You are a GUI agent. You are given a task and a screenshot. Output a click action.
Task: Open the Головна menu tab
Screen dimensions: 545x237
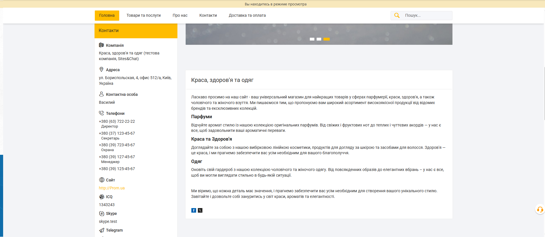(107, 16)
